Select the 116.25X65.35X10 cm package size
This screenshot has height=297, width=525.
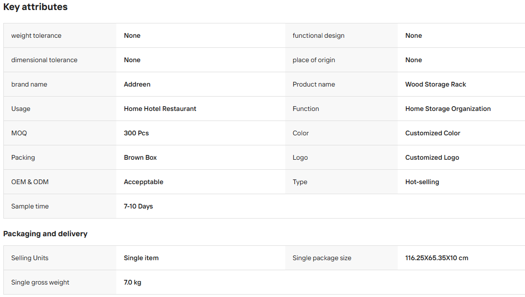(x=436, y=258)
